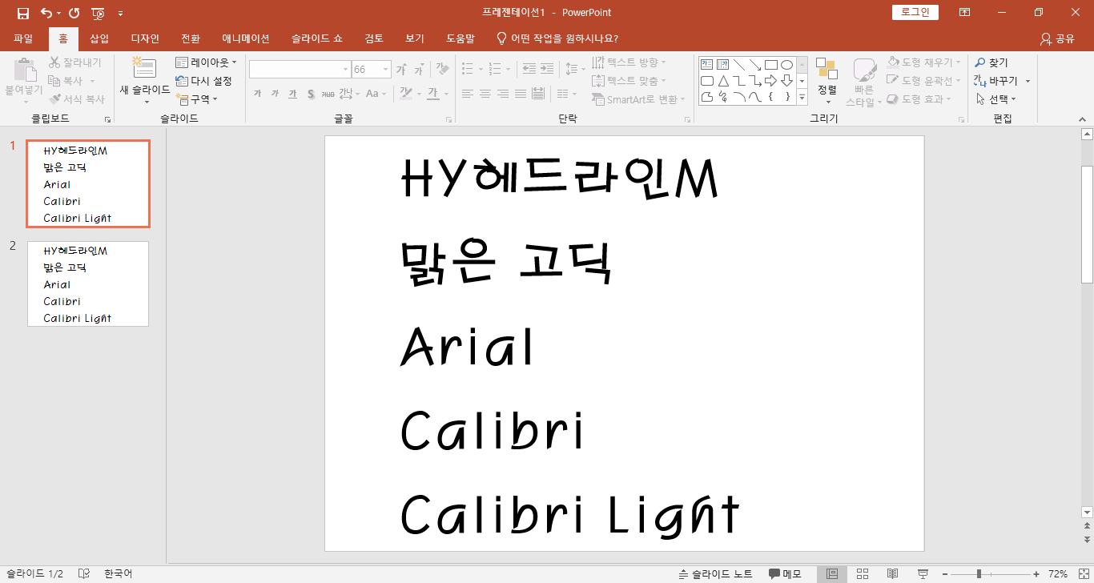Click the zoom slider handle
The width and height of the screenshot is (1094, 583).
point(979,574)
